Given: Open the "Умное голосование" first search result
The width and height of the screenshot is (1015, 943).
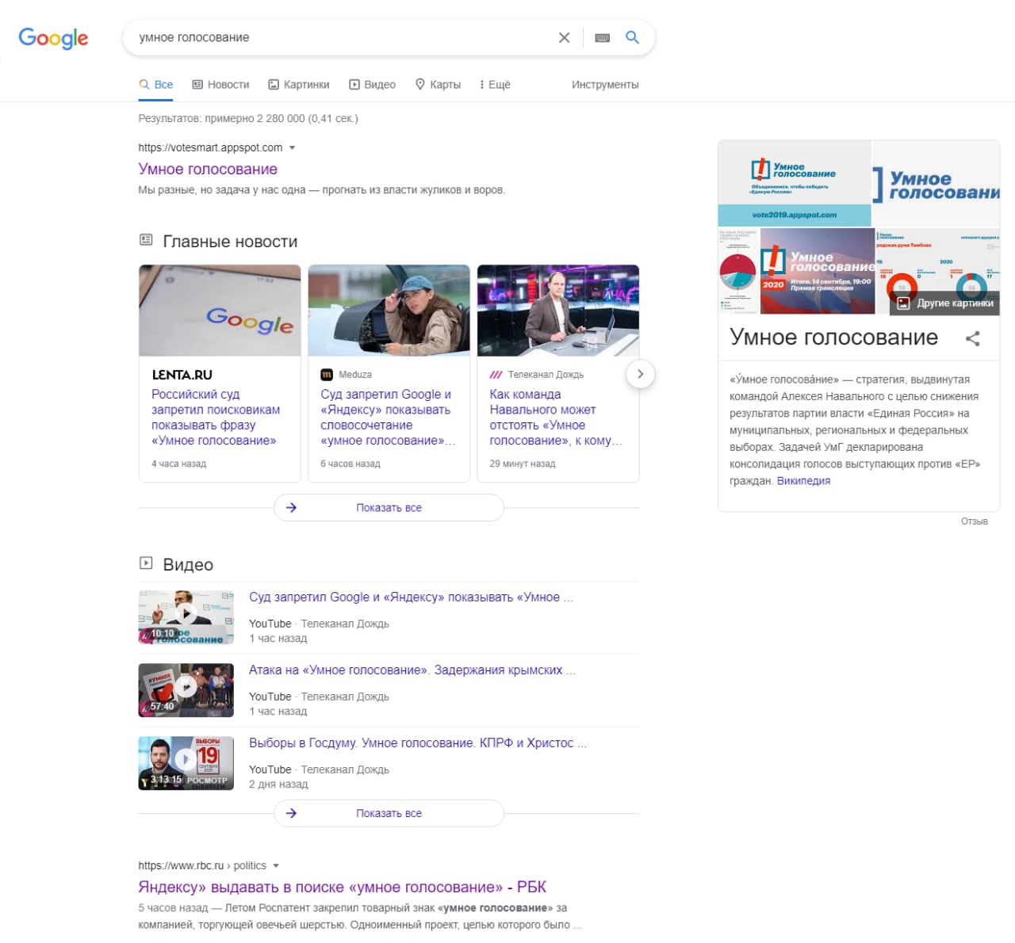Looking at the screenshot, I should pyautogui.click(x=208, y=169).
